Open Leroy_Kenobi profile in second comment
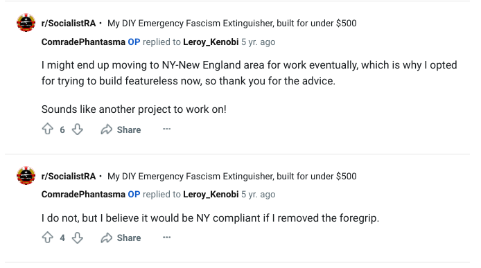The image size is (481, 268). [211, 195]
